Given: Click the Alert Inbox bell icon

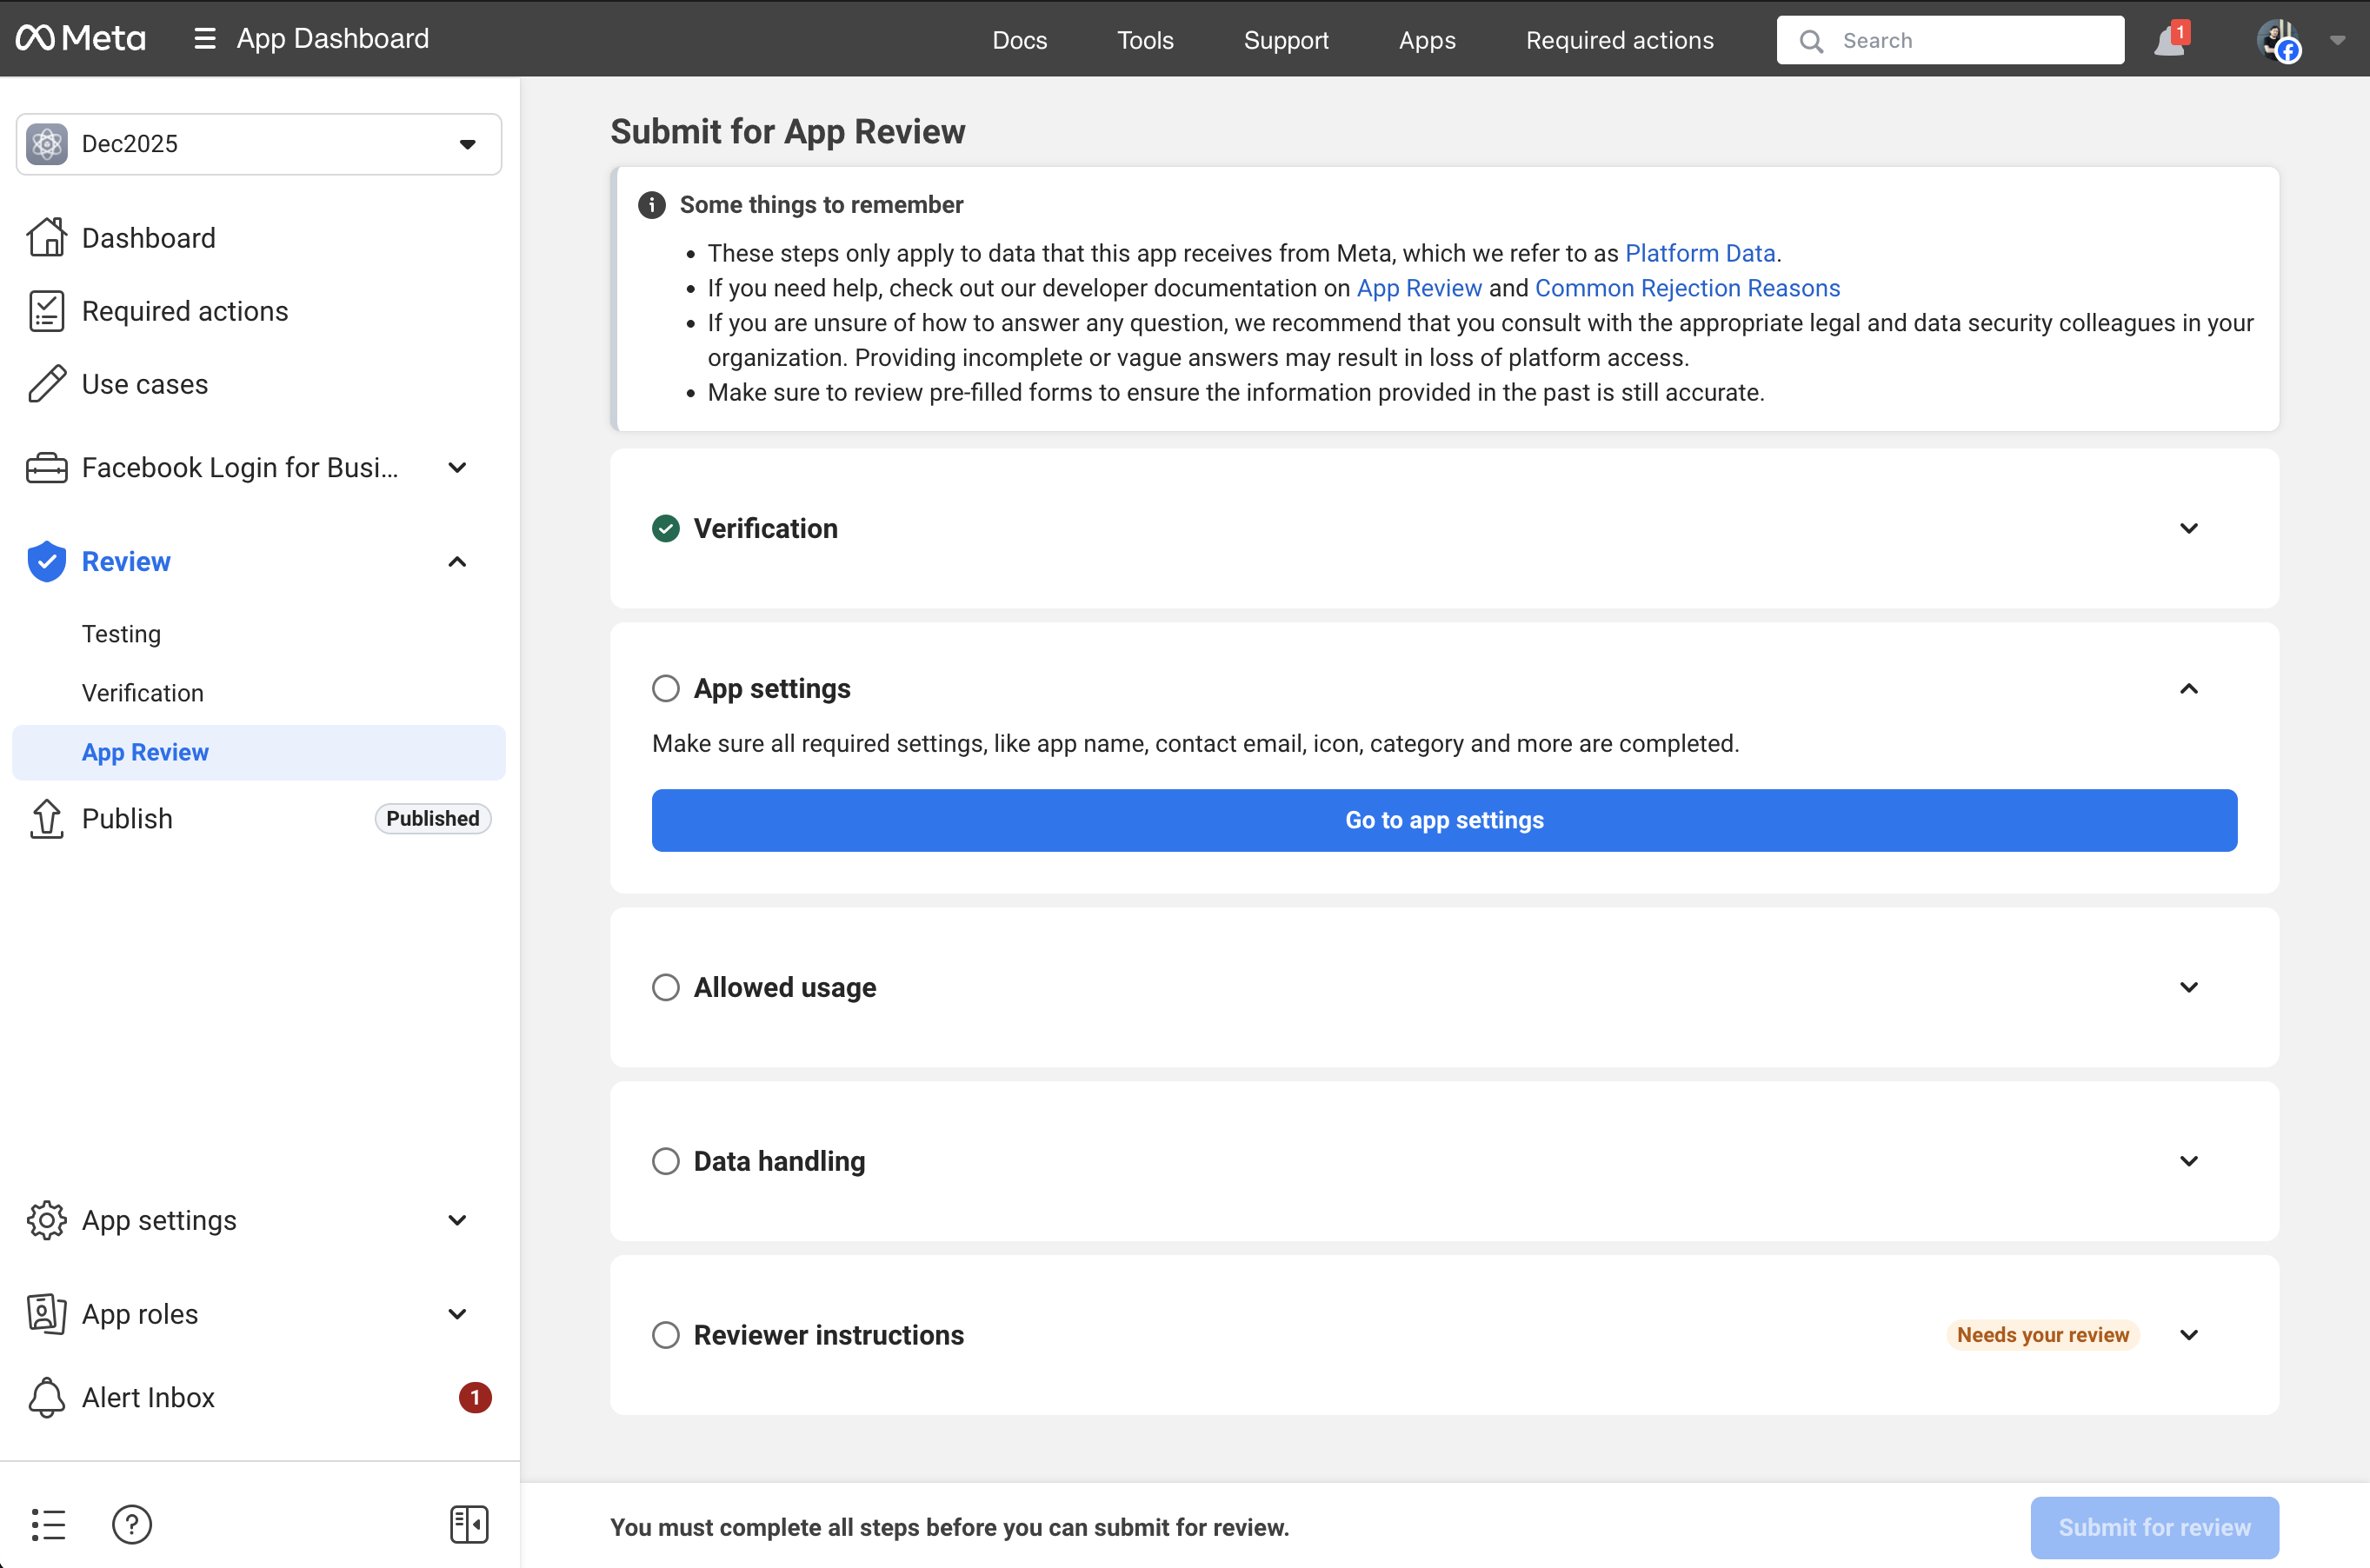Looking at the screenshot, I should tap(46, 1397).
